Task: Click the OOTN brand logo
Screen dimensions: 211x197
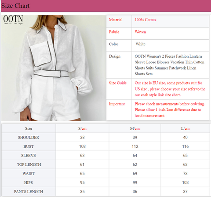Action: pyautogui.click(x=13, y=19)
